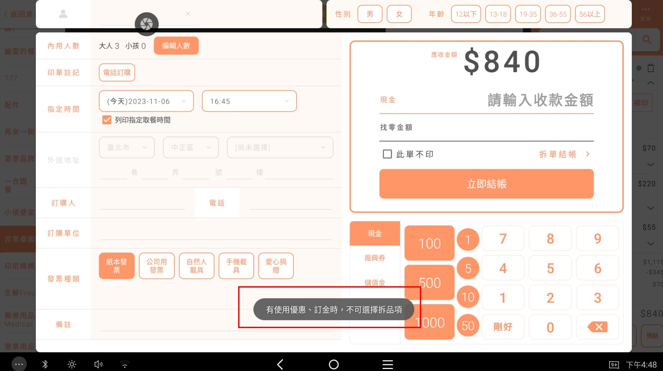Tap the volume speaker icon
Viewport: 663px width, 371px height.
98,364
